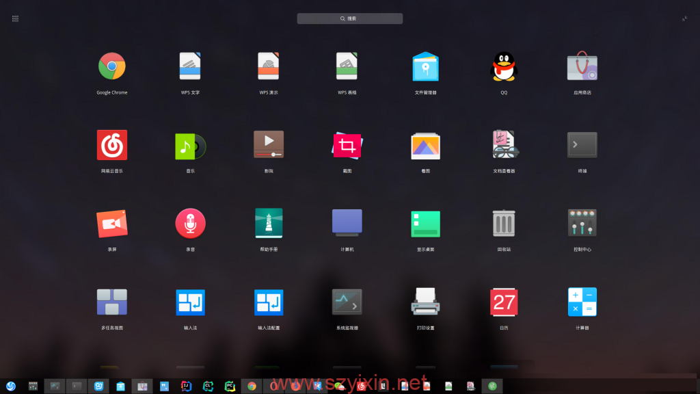Viewport: 700px width, 394px height.
Task: Switch launcher to windowed mode at top-right
Action: pos(684,18)
